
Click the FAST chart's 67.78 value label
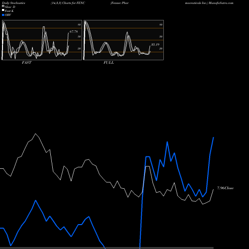tap(74, 31)
